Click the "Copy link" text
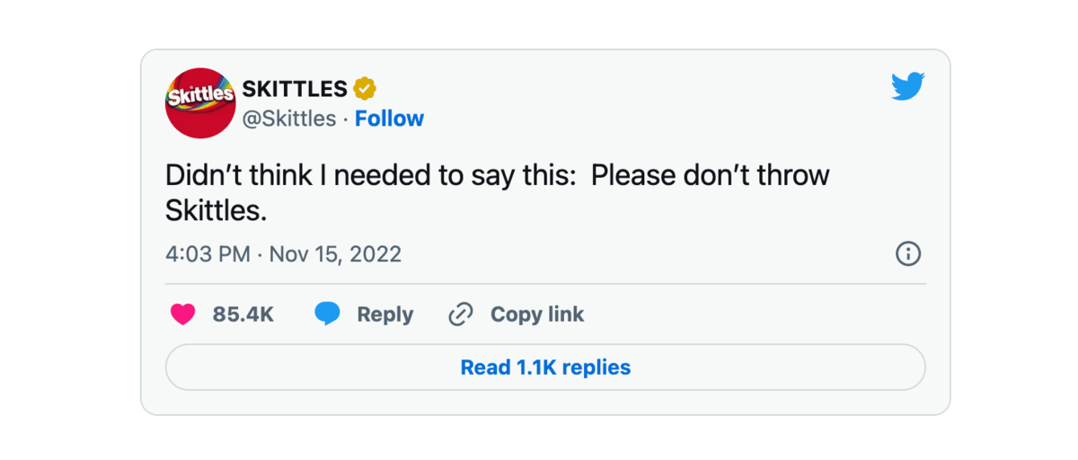Screen dimensions: 1078x460 pyautogui.click(x=536, y=314)
